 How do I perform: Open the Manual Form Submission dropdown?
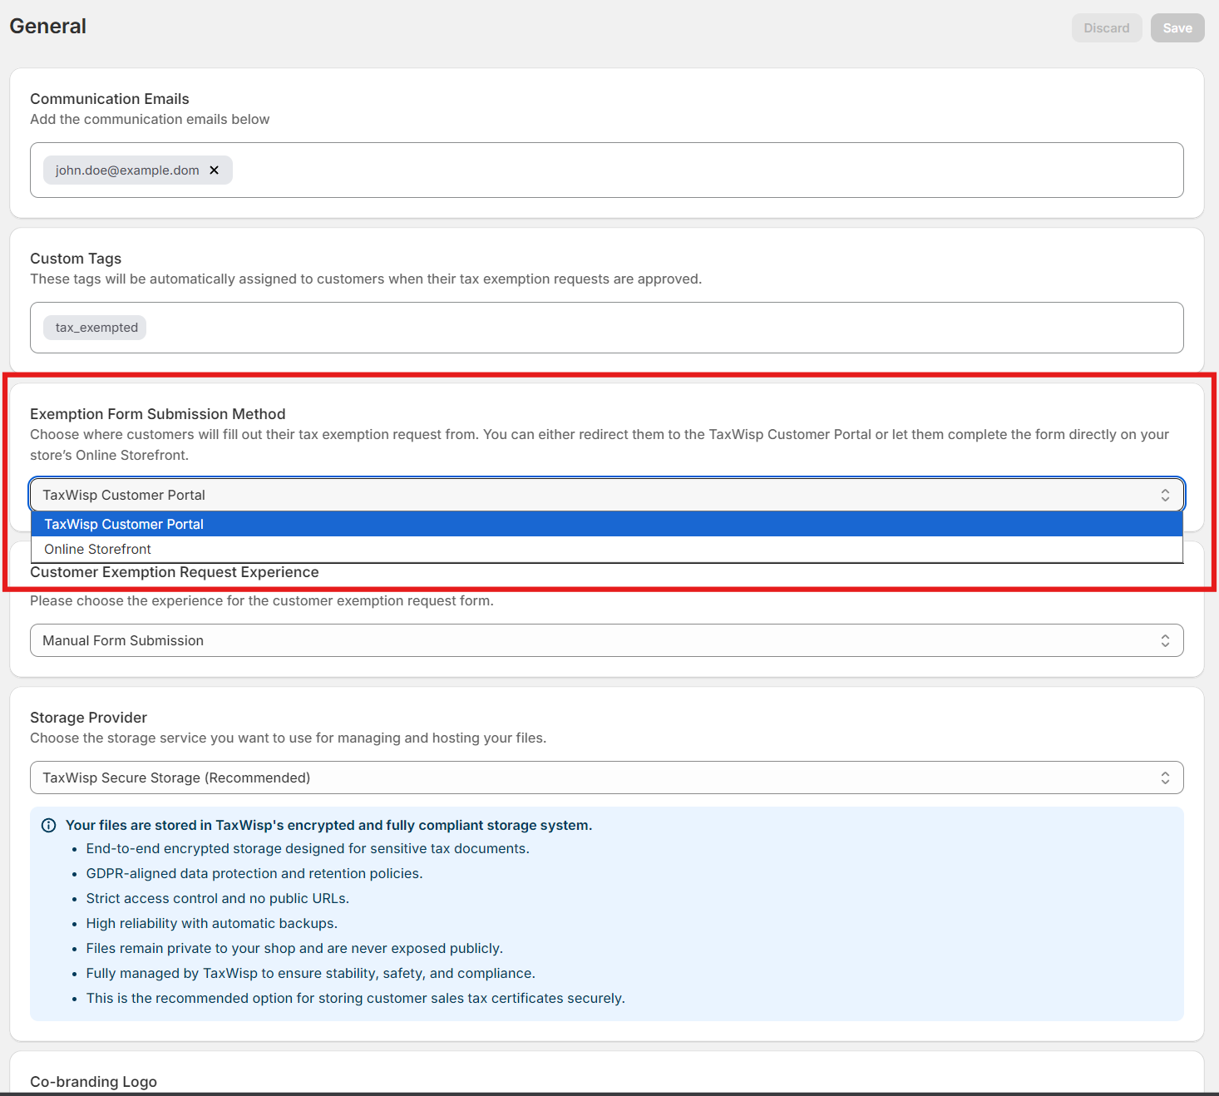coord(607,640)
